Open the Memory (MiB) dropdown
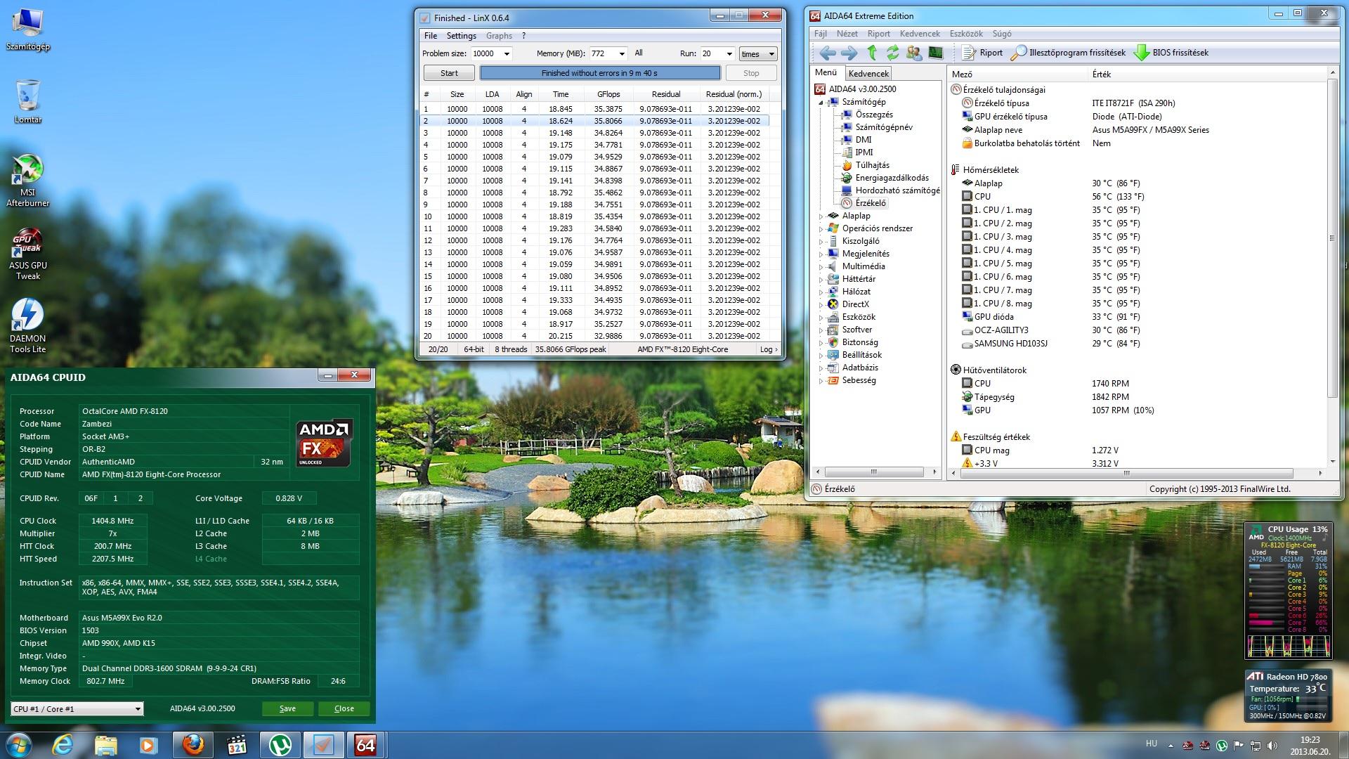Image resolution: width=1349 pixels, height=759 pixels. click(x=622, y=53)
